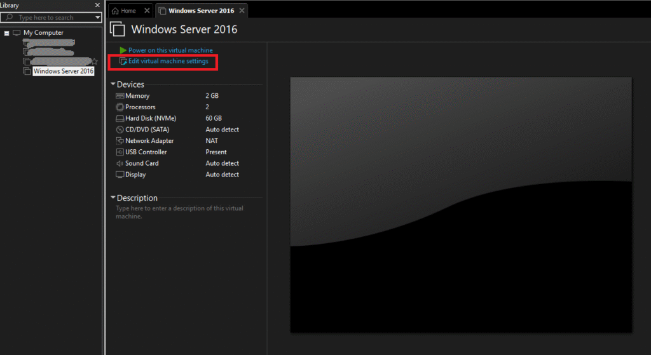Click Power on this virtual machine
This screenshot has width=651, height=355.
[170, 50]
